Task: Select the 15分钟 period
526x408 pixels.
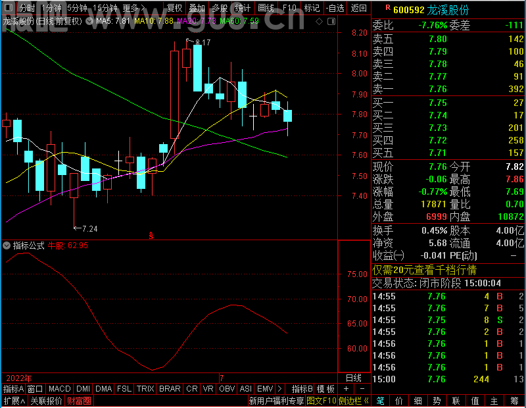Action: (x=105, y=8)
